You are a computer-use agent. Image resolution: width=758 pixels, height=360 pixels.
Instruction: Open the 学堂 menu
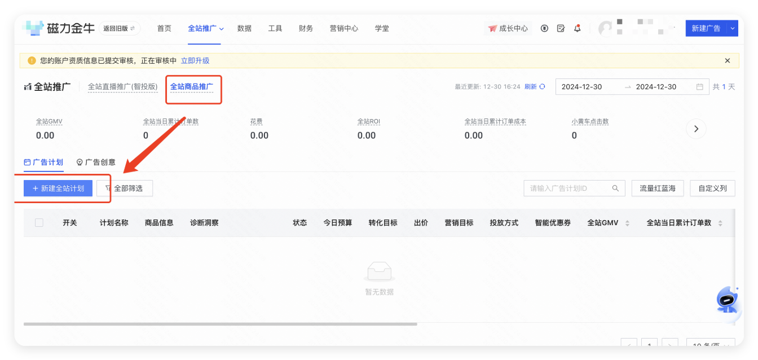coord(382,28)
